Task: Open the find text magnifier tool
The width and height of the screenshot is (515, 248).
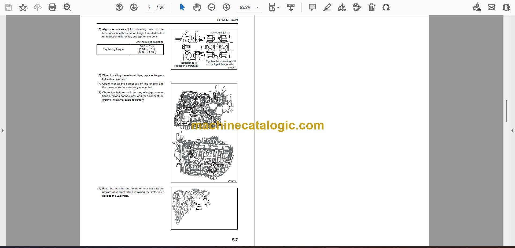Action: (x=67, y=7)
